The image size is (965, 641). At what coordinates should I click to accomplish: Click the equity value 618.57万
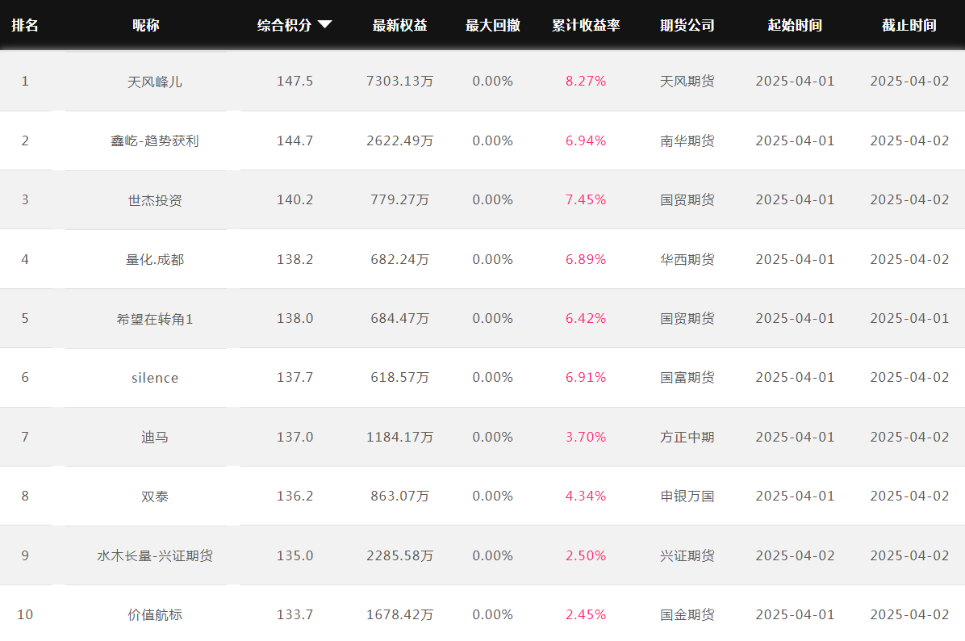pos(400,378)
